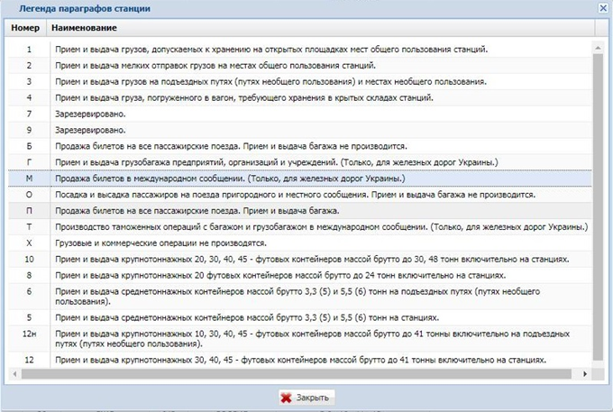Select row 2 'мелких отправок грузов'

click(x=300, y=65)
